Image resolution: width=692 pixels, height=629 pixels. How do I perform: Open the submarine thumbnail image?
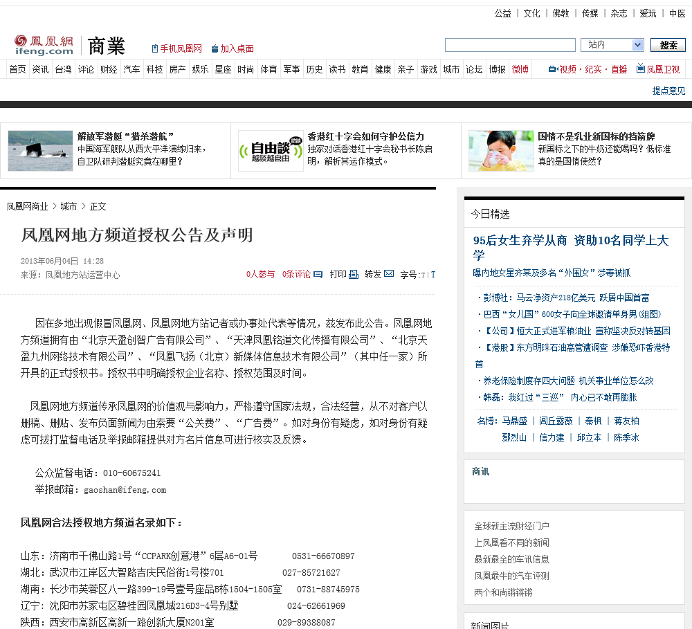pos(40,151)
